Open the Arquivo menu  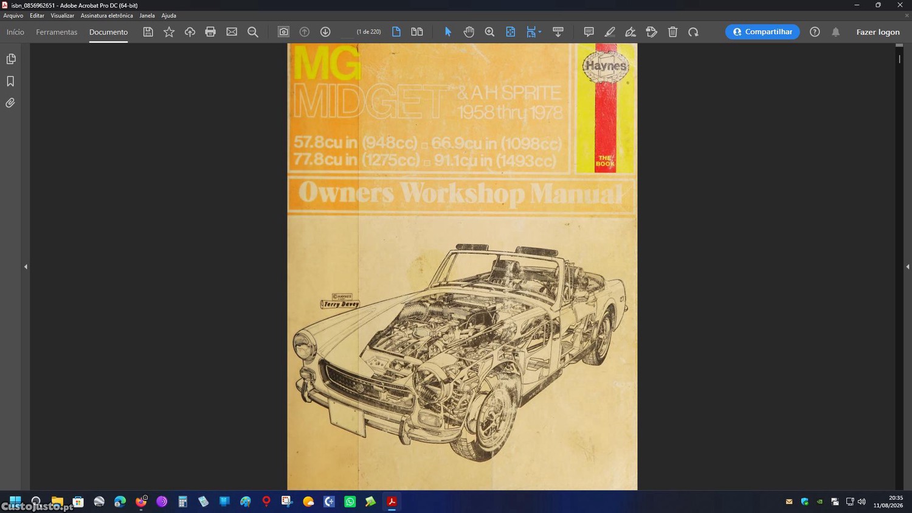click(x=13, y=16)
